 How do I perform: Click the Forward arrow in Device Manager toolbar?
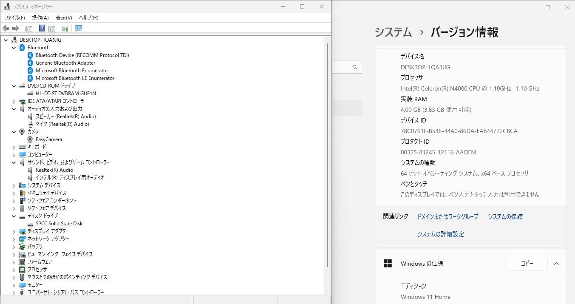coord(16,28)
